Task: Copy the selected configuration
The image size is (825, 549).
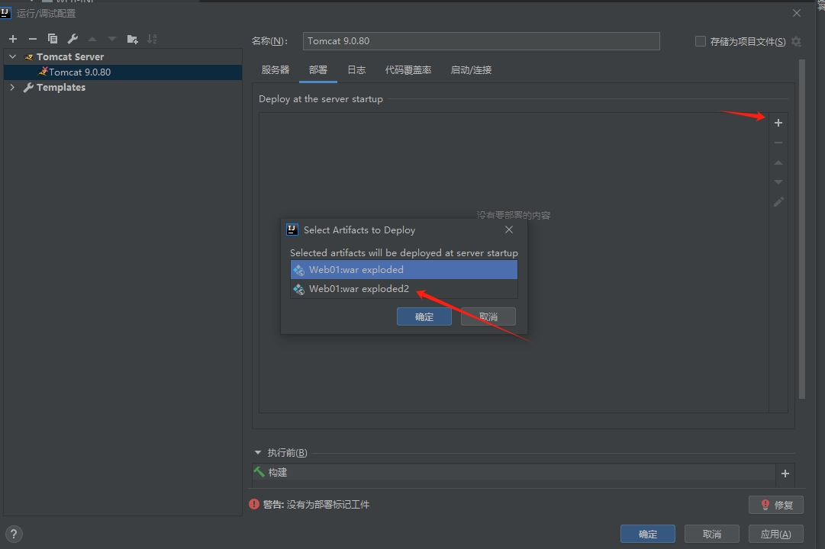Action: (x=52, y=38)
